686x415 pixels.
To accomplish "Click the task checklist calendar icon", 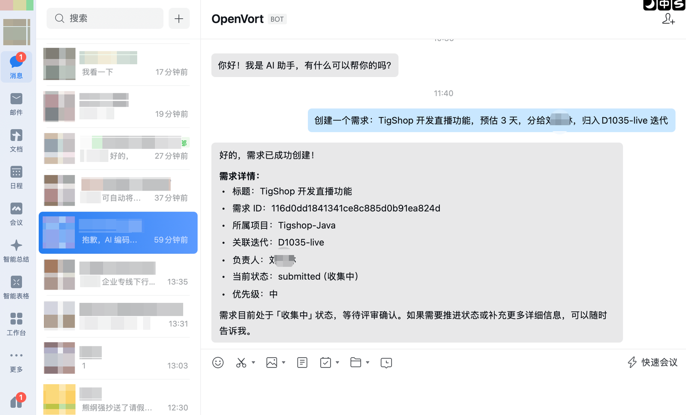I will 325,363.
